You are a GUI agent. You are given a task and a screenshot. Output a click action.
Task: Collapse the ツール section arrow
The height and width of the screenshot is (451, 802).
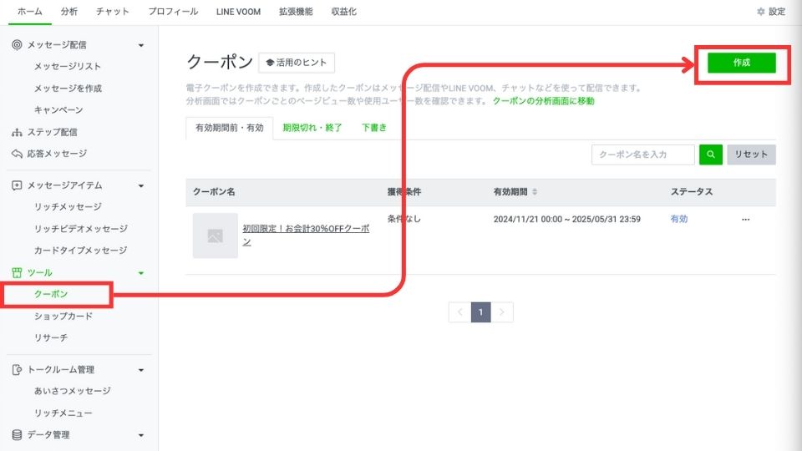point(141,273)
